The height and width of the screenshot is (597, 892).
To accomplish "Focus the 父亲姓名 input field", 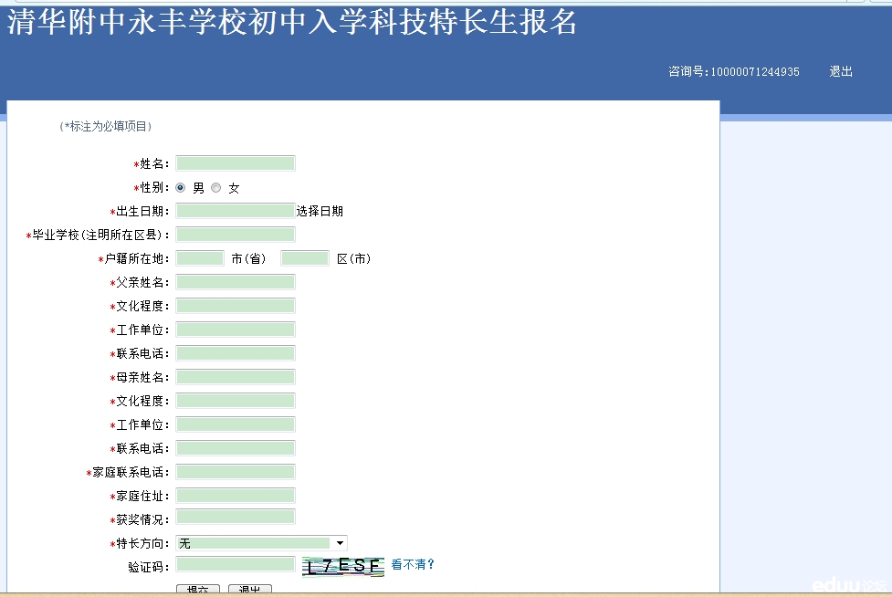I will click(236, 282).
